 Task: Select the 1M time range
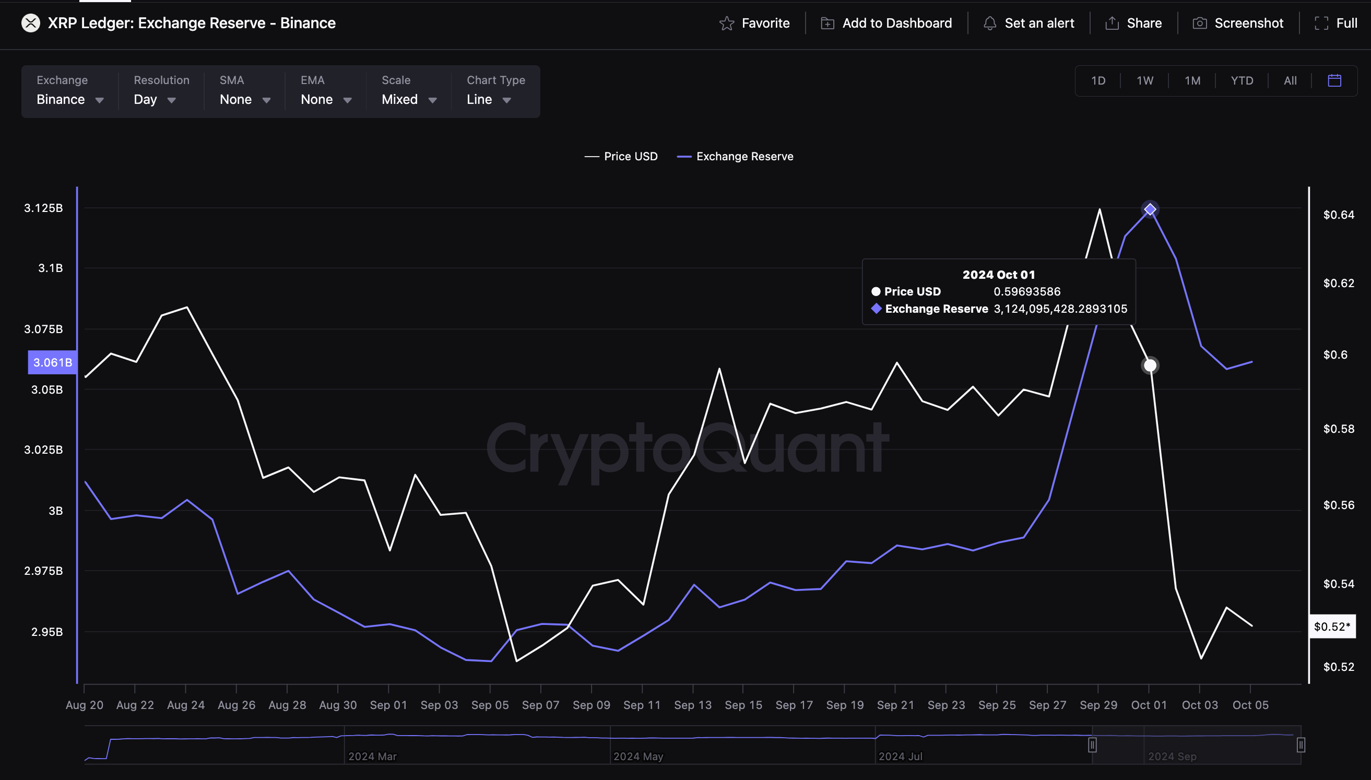pyautogui.click(x=1192, y=80)
